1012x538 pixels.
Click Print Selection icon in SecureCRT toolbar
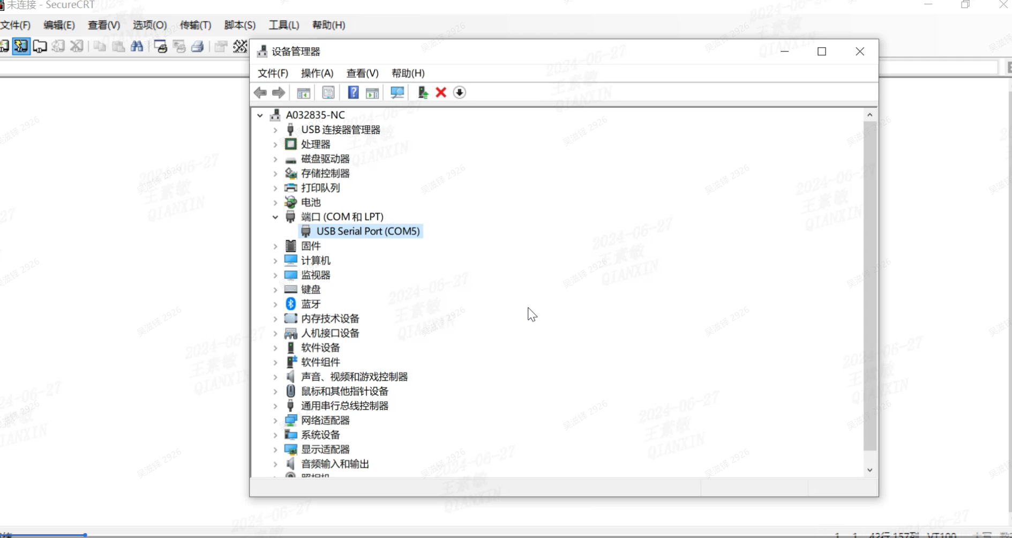179,46
